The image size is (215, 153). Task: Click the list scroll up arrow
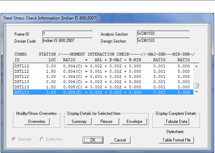pyautogui.click(x=196, y=66)
